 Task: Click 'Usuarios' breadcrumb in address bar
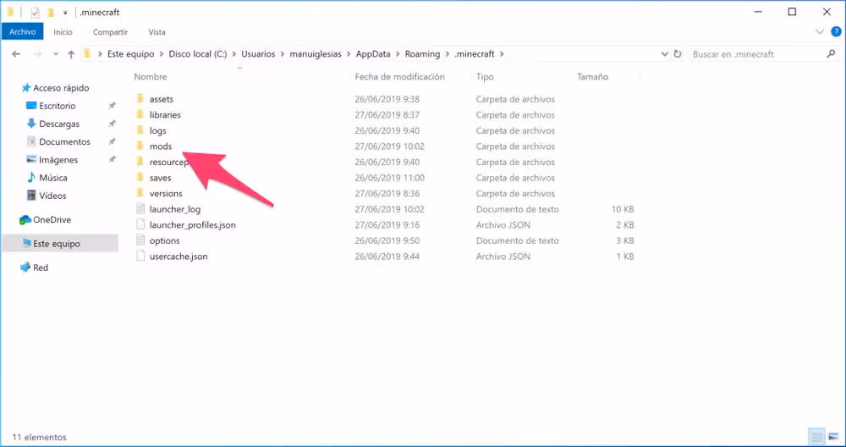[258, 54]
